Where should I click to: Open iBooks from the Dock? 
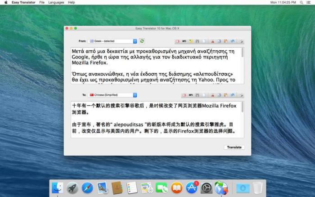[176, 188]
